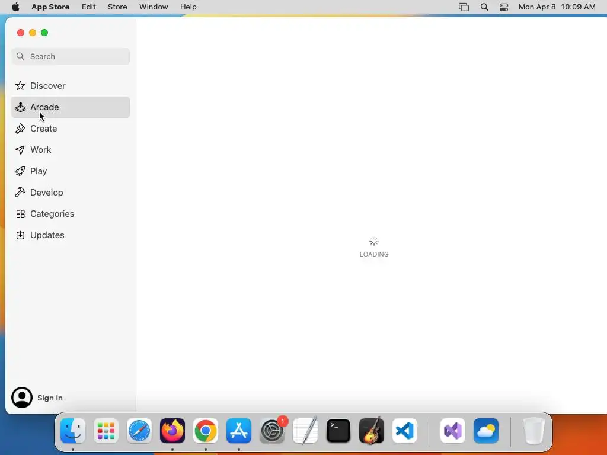The height and width of the screenshot is (455, 607).
Task: Open Visual Studio purple icon in Dock
Action: (x=453, y=431)
